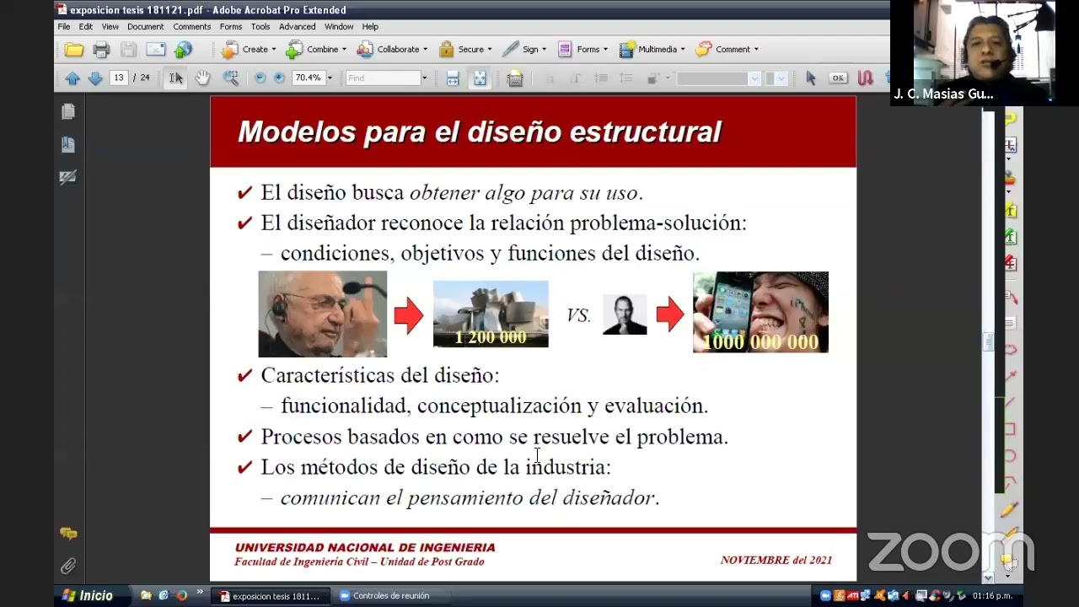Image resolution: width=1079 pixels, height=607 pixels.
Task: Open Signatures panel in left sidebar
Action: [x=68, y=177]
